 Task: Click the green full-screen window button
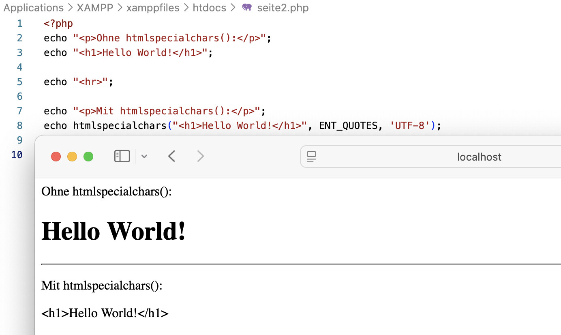[x=88, y=157]
